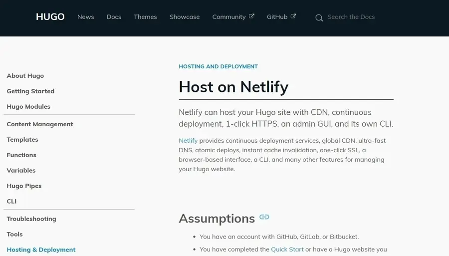Open the Showcase page
Screen dimensions: 449x256
pos(185,17)
